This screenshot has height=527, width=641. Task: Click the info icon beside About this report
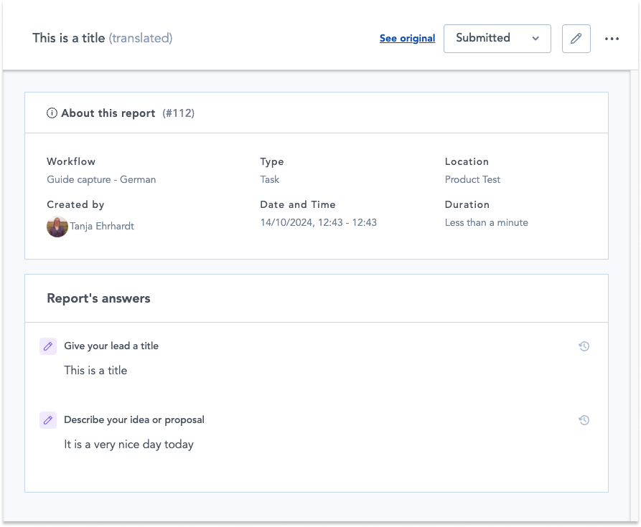point(52,113)
